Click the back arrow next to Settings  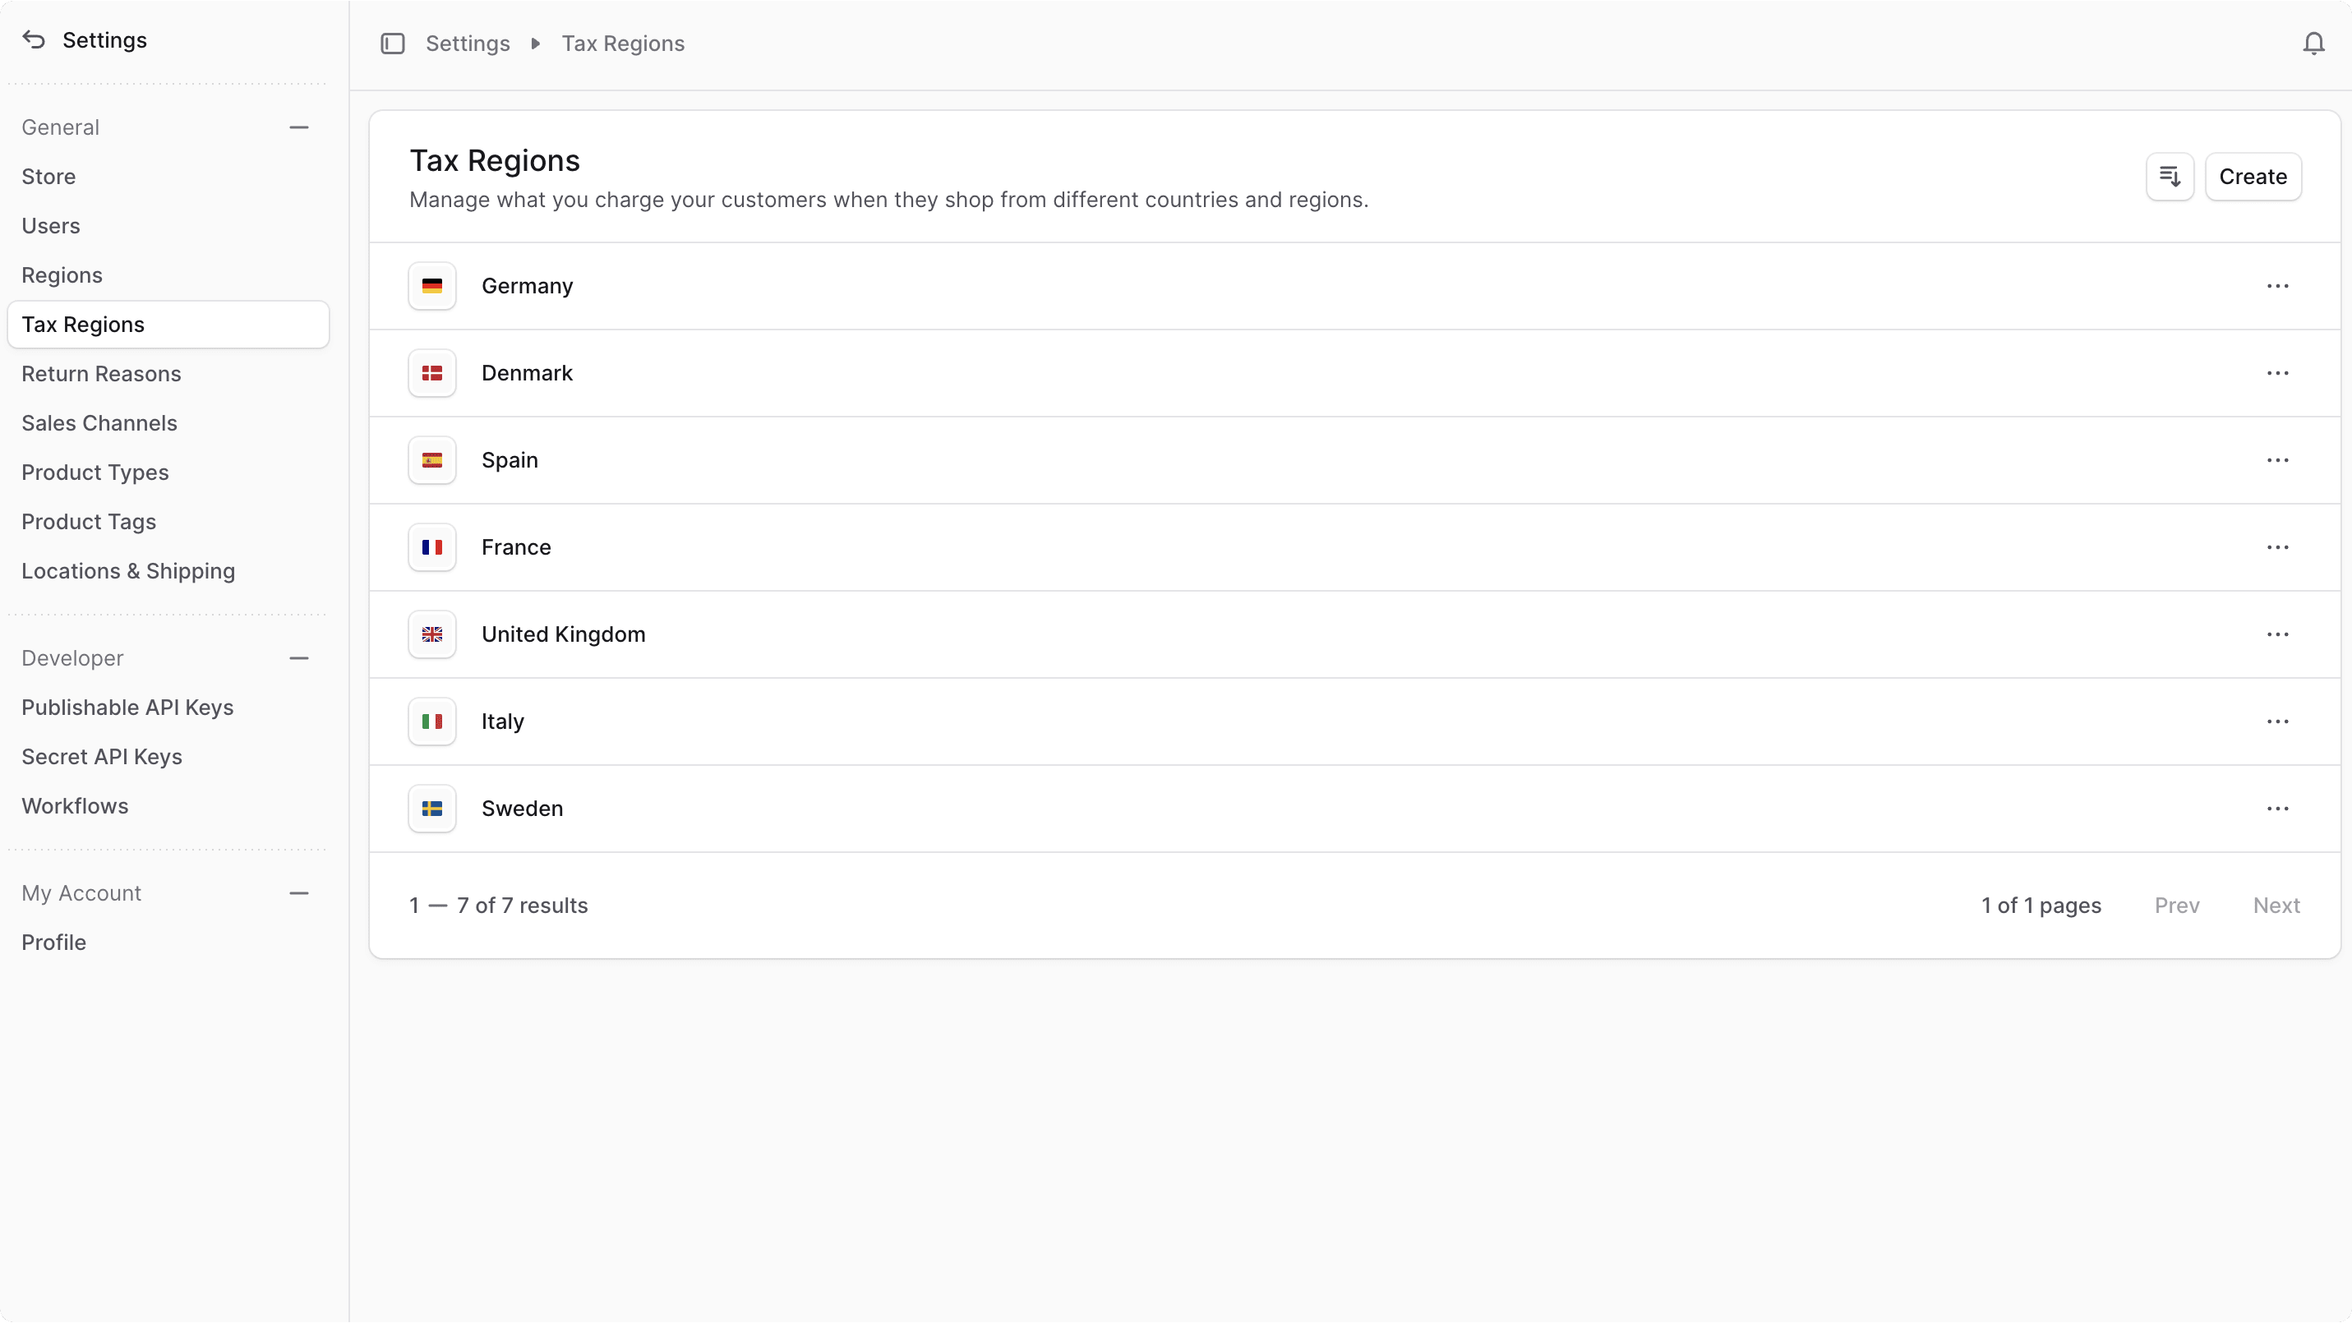(34, 40)
